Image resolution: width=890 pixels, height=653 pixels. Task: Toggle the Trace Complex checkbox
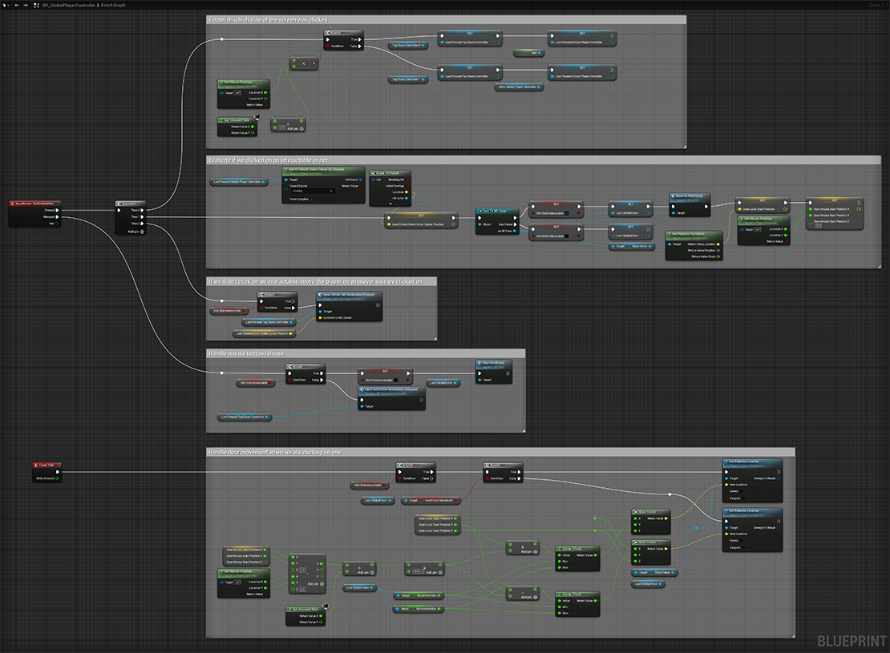(312, 200)
